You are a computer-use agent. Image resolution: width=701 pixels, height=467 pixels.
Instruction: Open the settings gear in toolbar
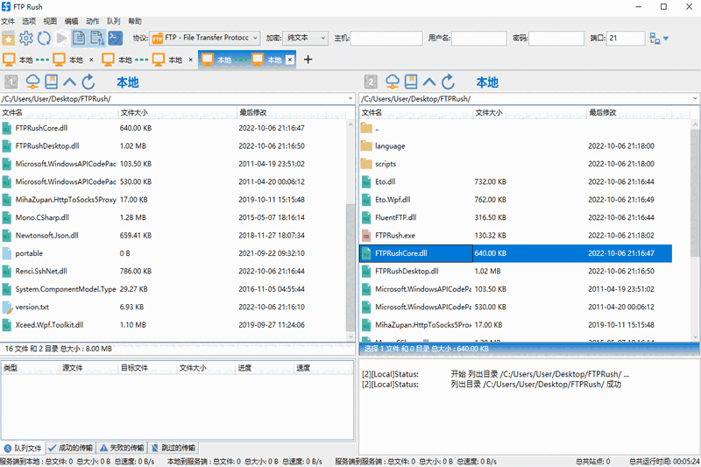point(26,38)
